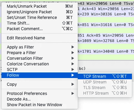Expand the Apply as Filter submenu arrow
The width and height of the screenshot is (134, 110).
(73, 47)
